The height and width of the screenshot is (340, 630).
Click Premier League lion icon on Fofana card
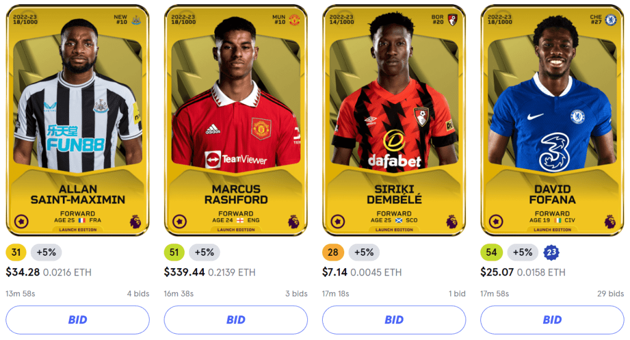pos(610,221)
